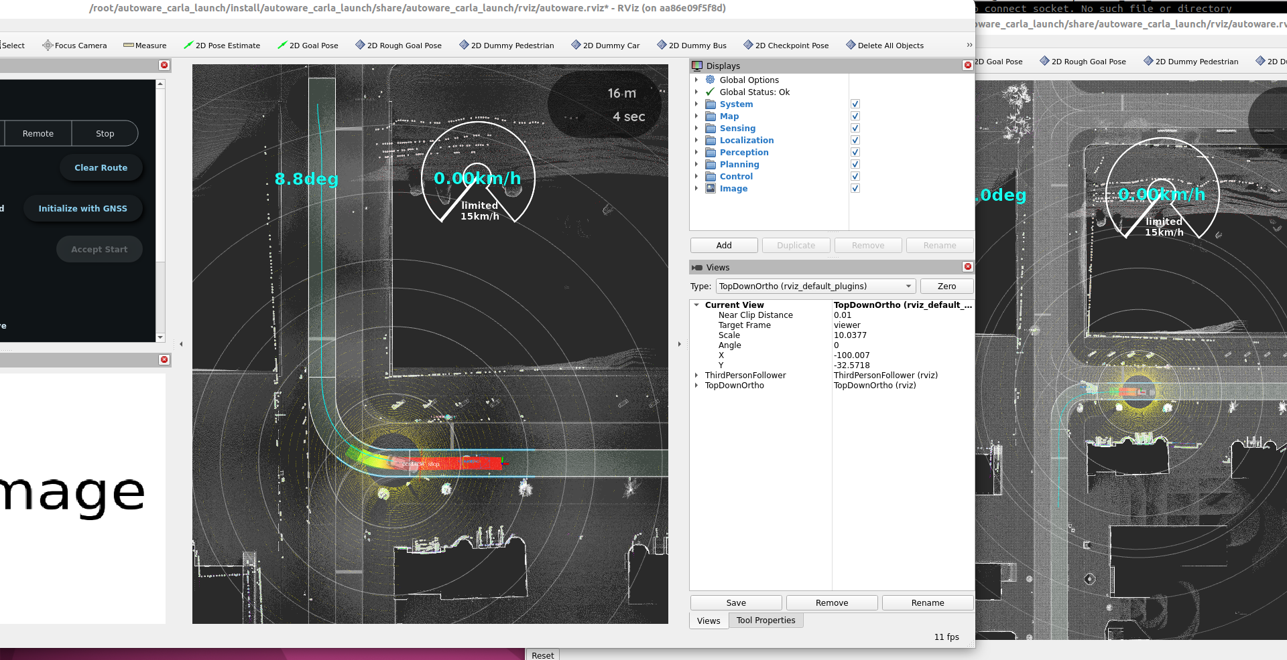The width and height of the screenshot is (1287, 660).
Task: Toggle the System display checkbox
Action: [855, 104]
